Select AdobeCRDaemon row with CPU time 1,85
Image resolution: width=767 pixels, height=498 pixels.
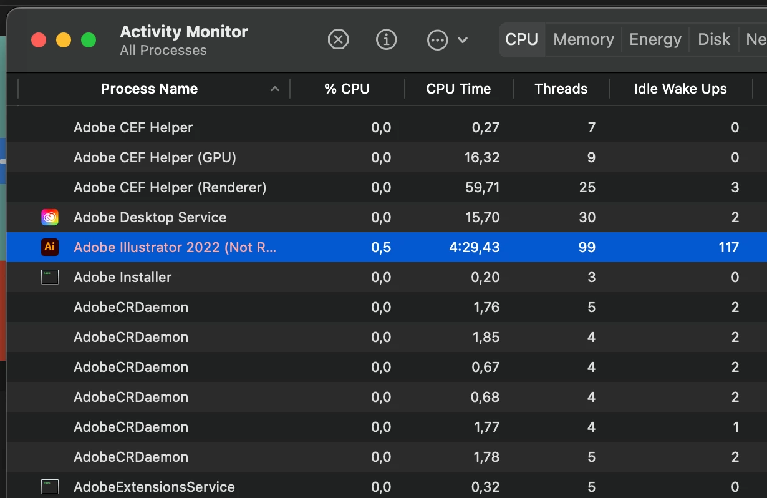pos(387,337)
